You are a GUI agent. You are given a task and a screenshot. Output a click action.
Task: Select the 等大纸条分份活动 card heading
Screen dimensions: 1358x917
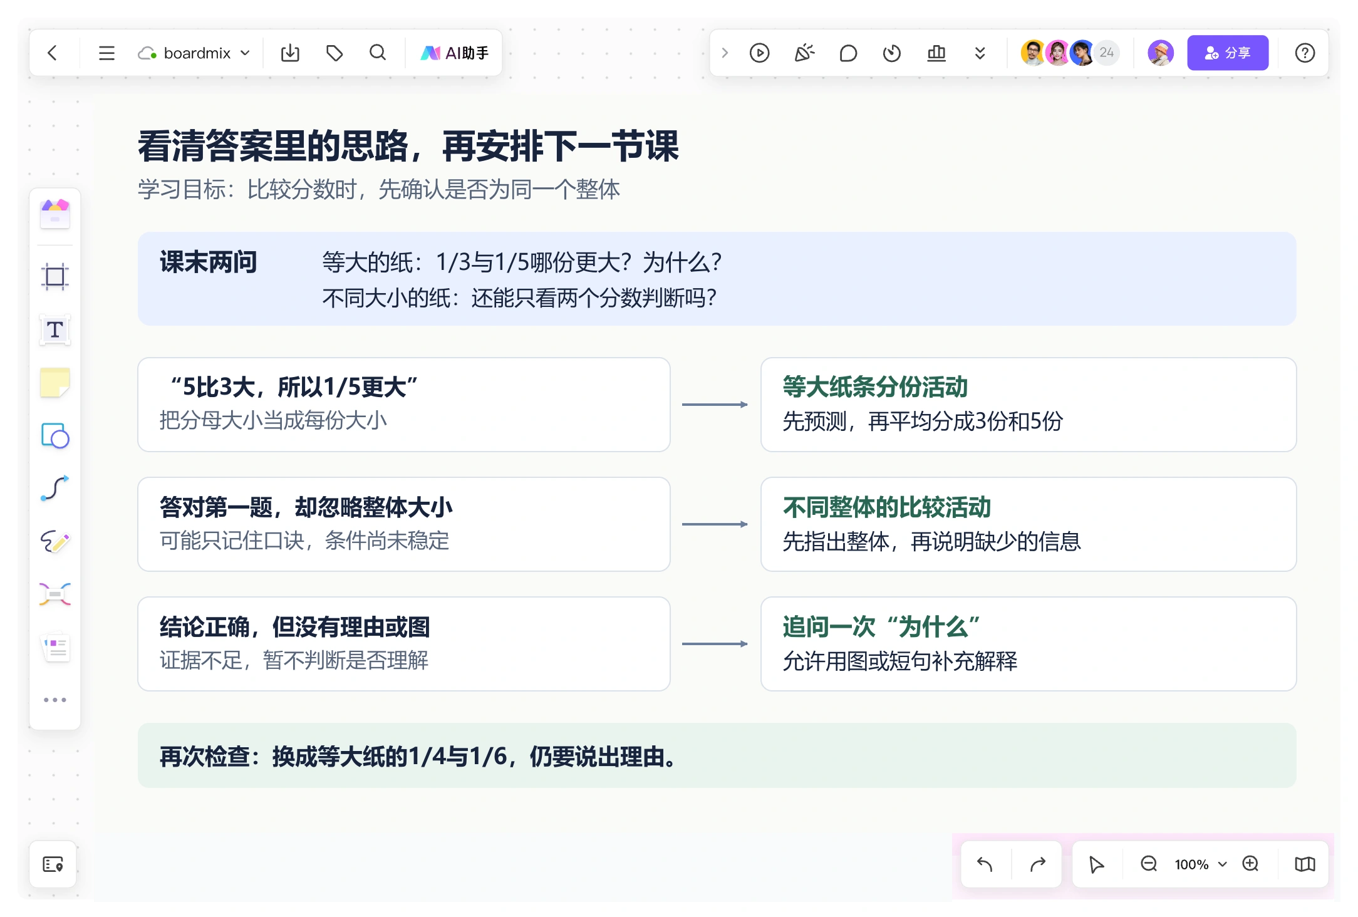tap(875, 387)
